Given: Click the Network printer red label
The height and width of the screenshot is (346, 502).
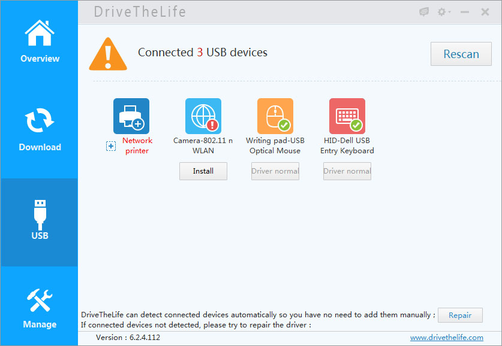Looking at the screenshot, I should (137, 145).
